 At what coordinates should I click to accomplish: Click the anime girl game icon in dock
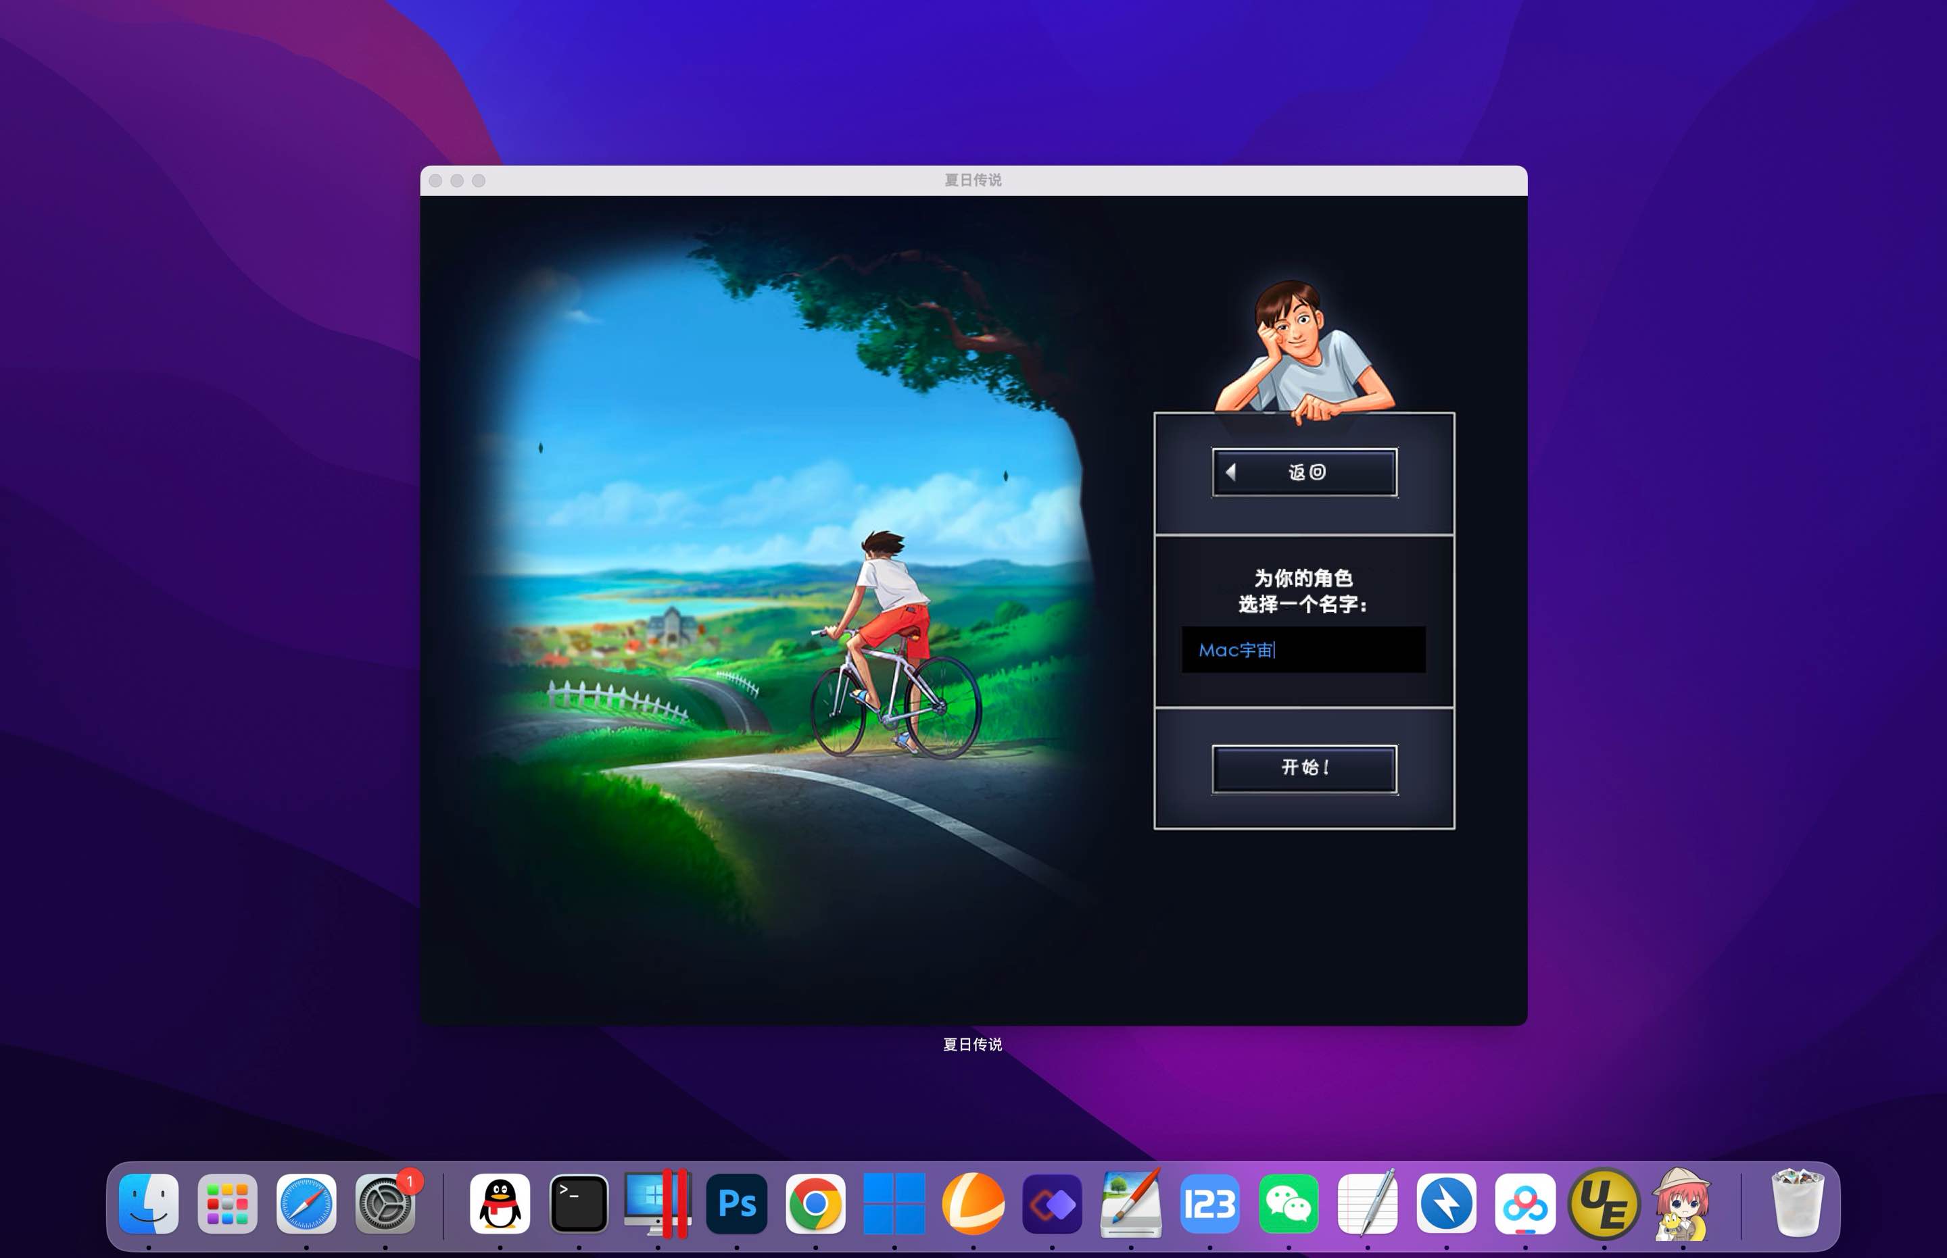tap(1681, 1204)
